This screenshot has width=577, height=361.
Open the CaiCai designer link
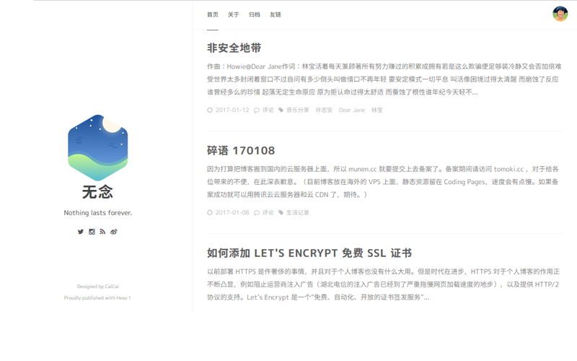coord(112,287)
